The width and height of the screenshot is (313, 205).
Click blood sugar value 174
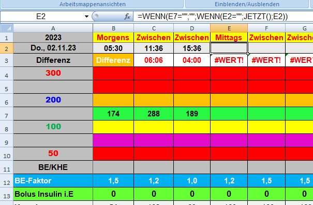pyautogui.click(x=113, y=114)
